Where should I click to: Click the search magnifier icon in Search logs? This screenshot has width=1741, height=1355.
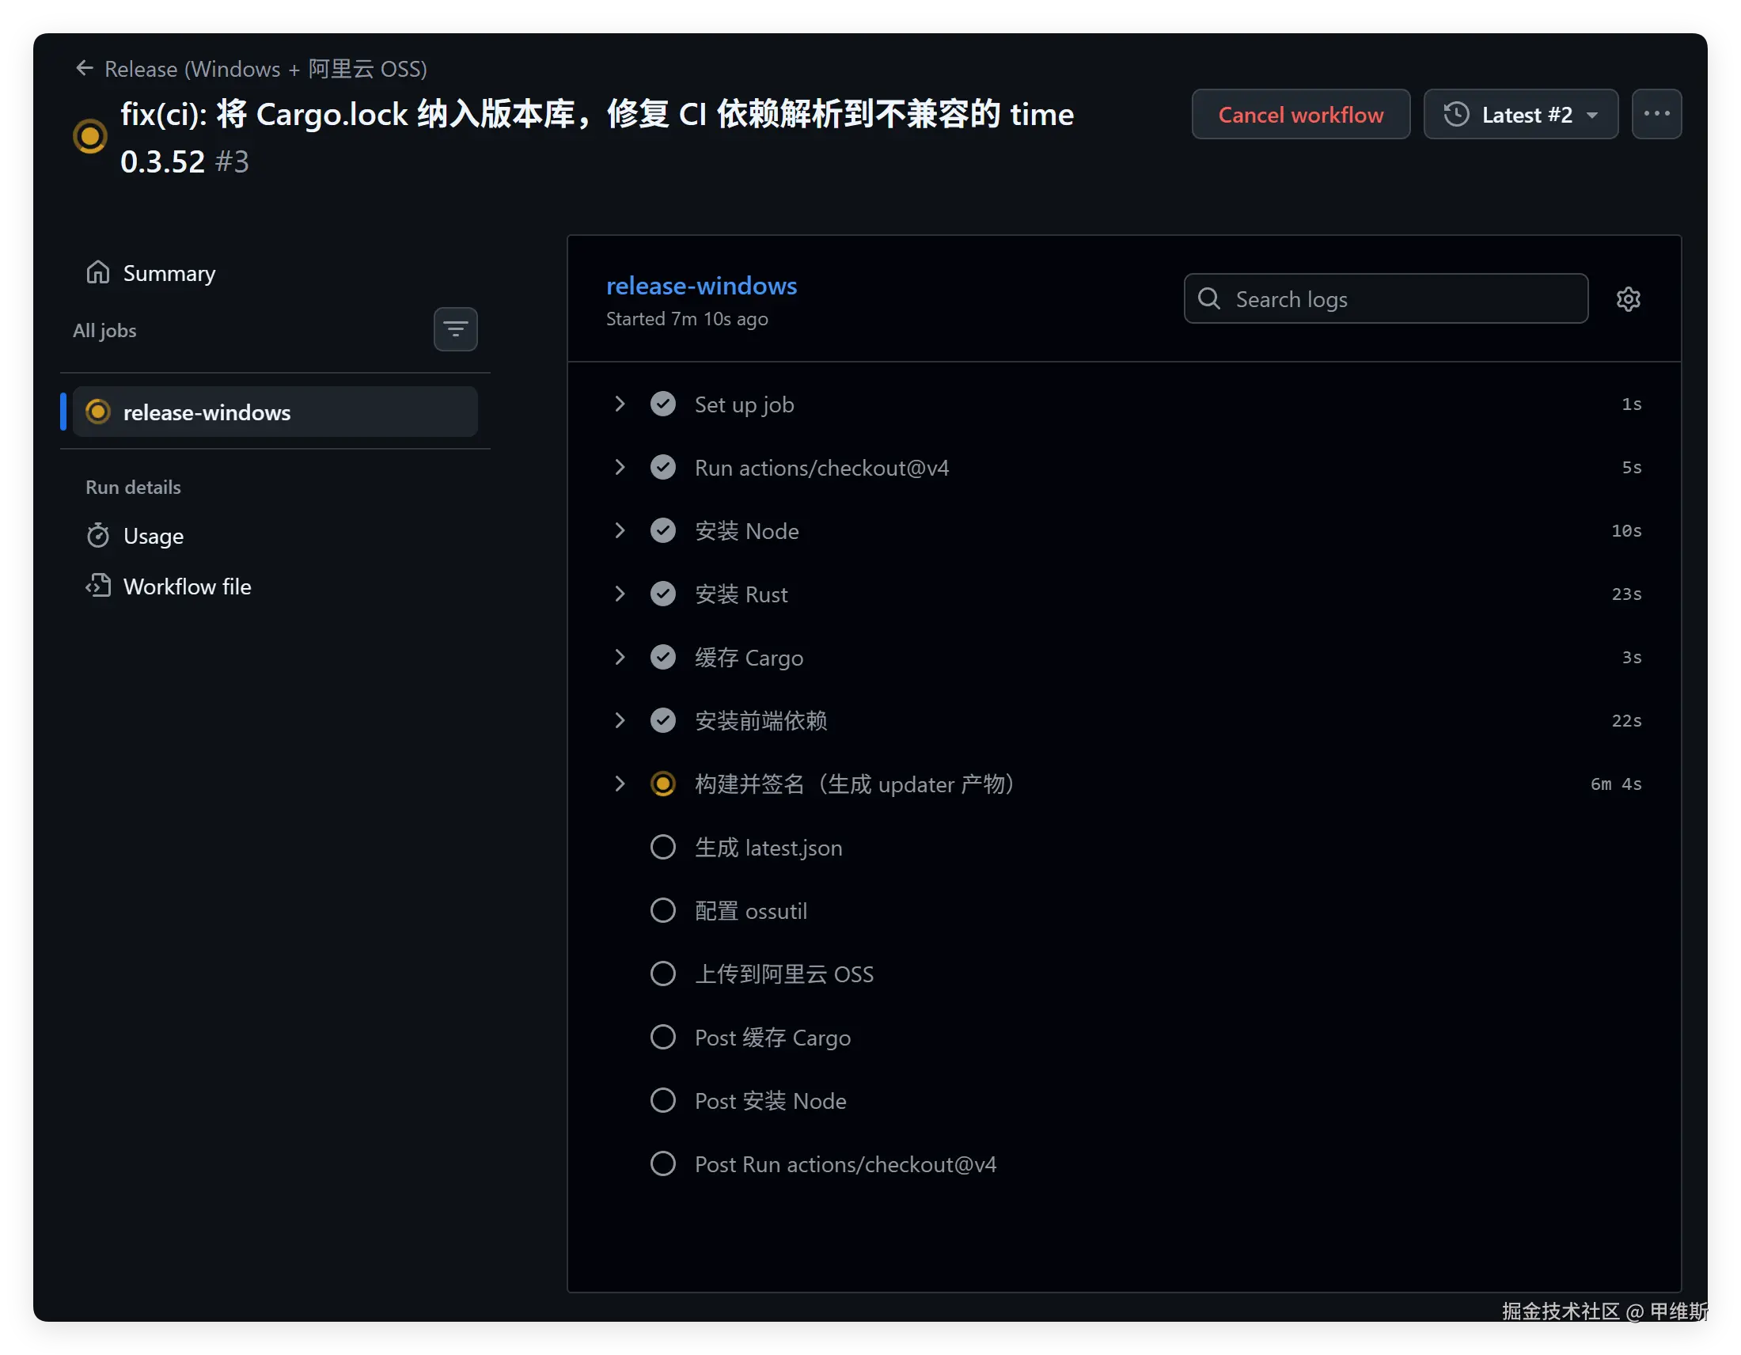(x=1209, y=299)
